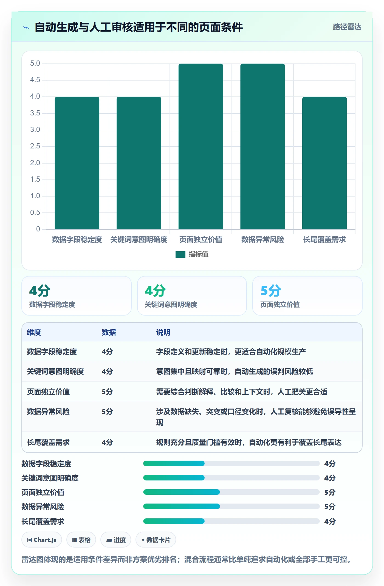Click the 页面独立价值 x-axis label

tap(201, 240)
